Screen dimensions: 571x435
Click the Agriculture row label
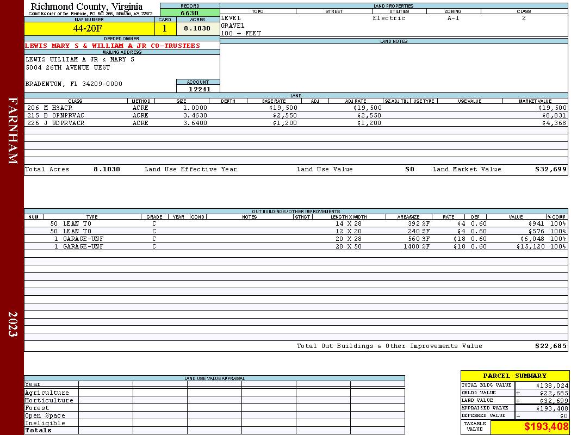coord(47,393)
